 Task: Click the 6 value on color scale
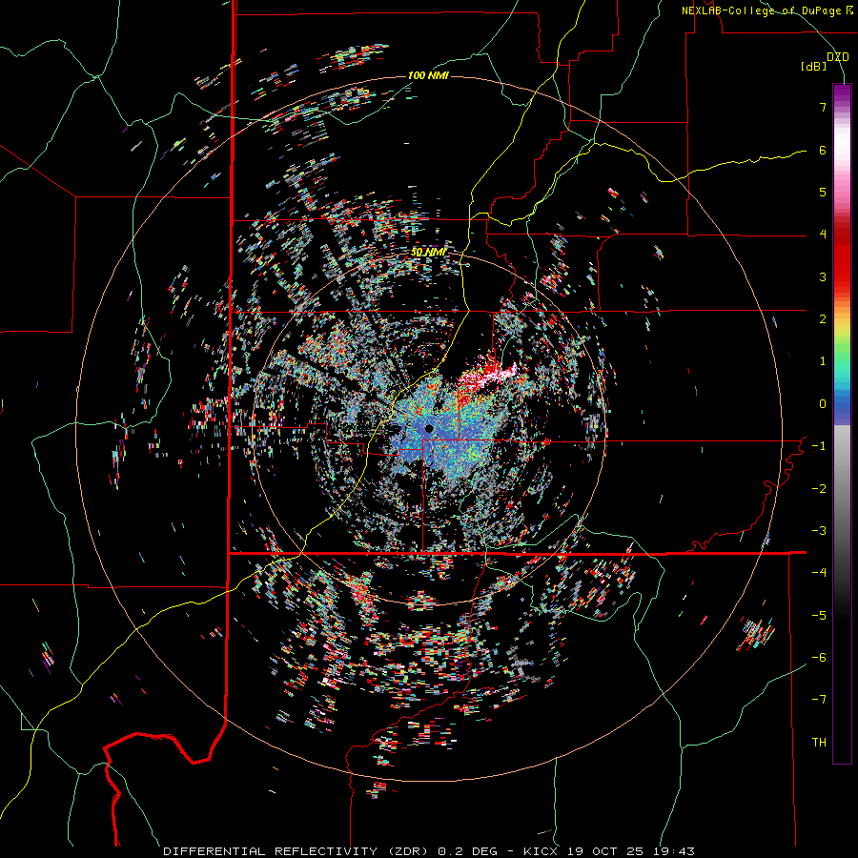point(823,150)
